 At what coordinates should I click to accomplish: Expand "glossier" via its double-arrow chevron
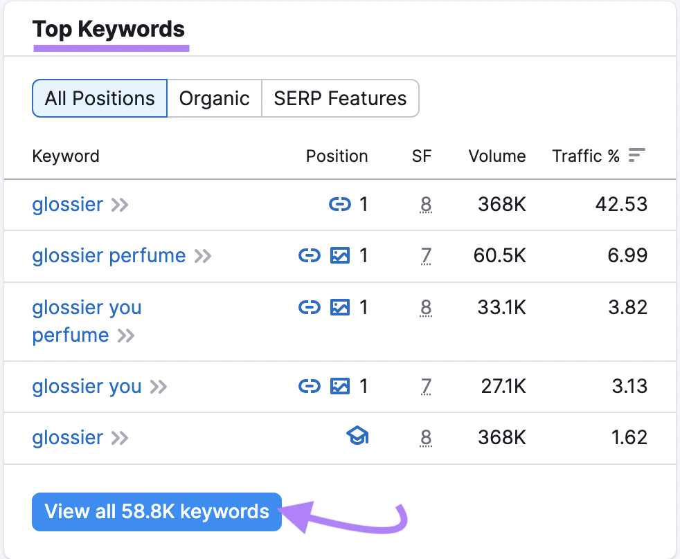pyautogui.click(x=119, y=205)
